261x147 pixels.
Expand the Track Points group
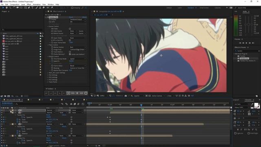pyautogui.click(x=48, y=82)
